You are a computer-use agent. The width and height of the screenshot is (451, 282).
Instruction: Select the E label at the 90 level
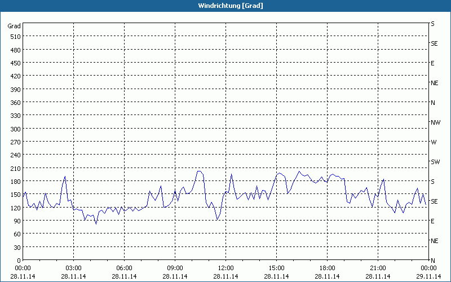432,221
